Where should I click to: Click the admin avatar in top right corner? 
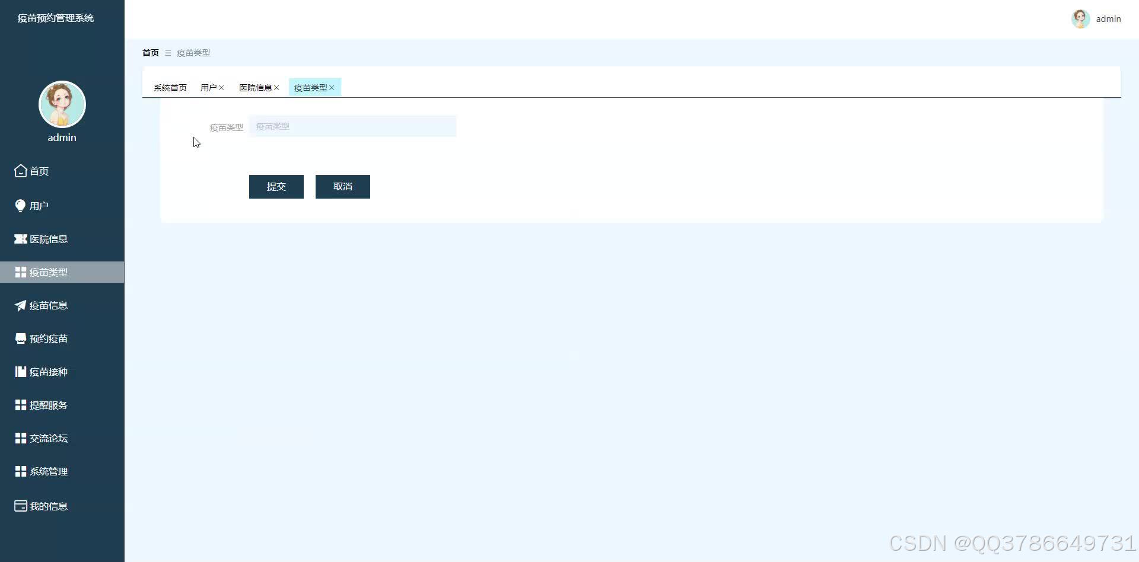(x=1080, y=18)
